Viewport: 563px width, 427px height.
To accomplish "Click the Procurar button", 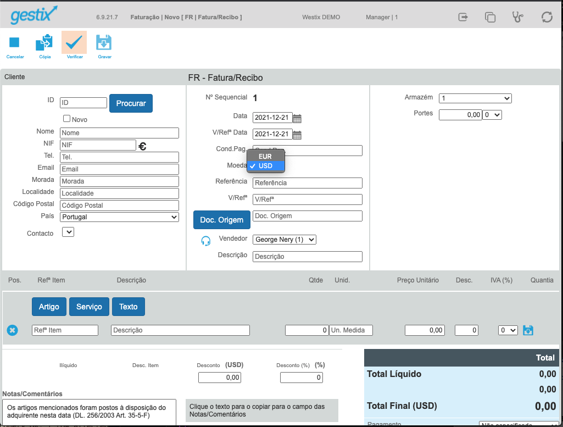I will pos(131,103).
